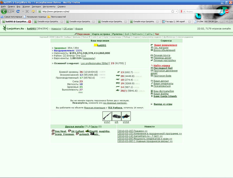233x178 pixels.
Task: Click the skull flag icon beside mis_
Action: pos(92,134)
